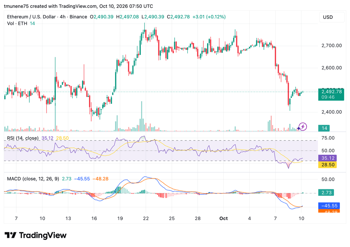Viewport: 350px width, 247px height.
Task: Click the 4 date on time axis
Action: click(x=249, y=218)
